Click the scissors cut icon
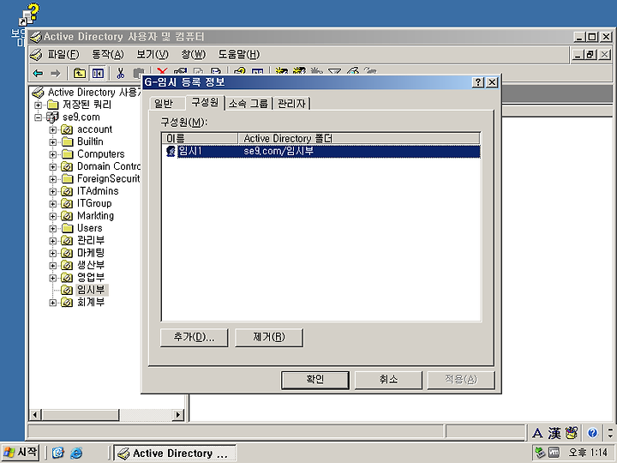Image resolution: width=617 pixels, height=463 pixels. (121, 73)
